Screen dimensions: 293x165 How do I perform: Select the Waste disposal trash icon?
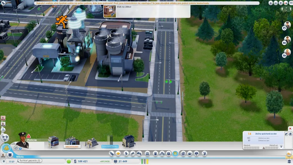coord(155,154)
